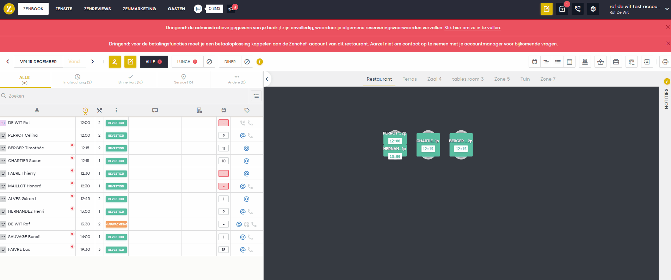Block lunch service with the disable icon
The height and width of the screenshot is (280, 671).
click(x=209, y=62)
